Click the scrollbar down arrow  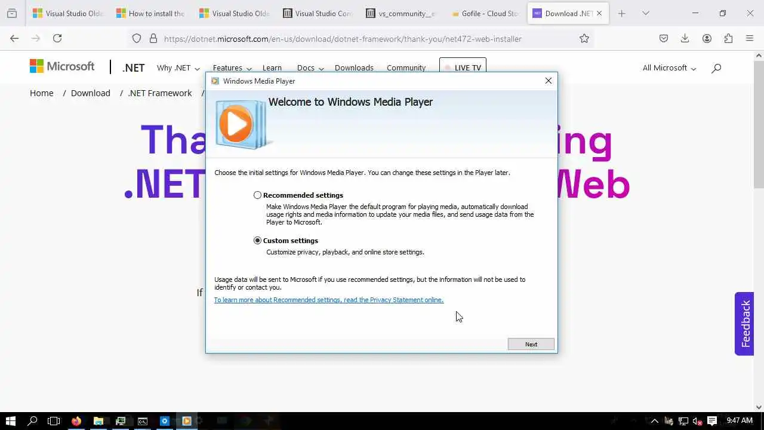759,407
